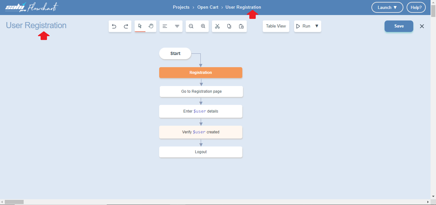Open the Launch dropdown menu
Screen dimensions: 436x205
(387, 7)
